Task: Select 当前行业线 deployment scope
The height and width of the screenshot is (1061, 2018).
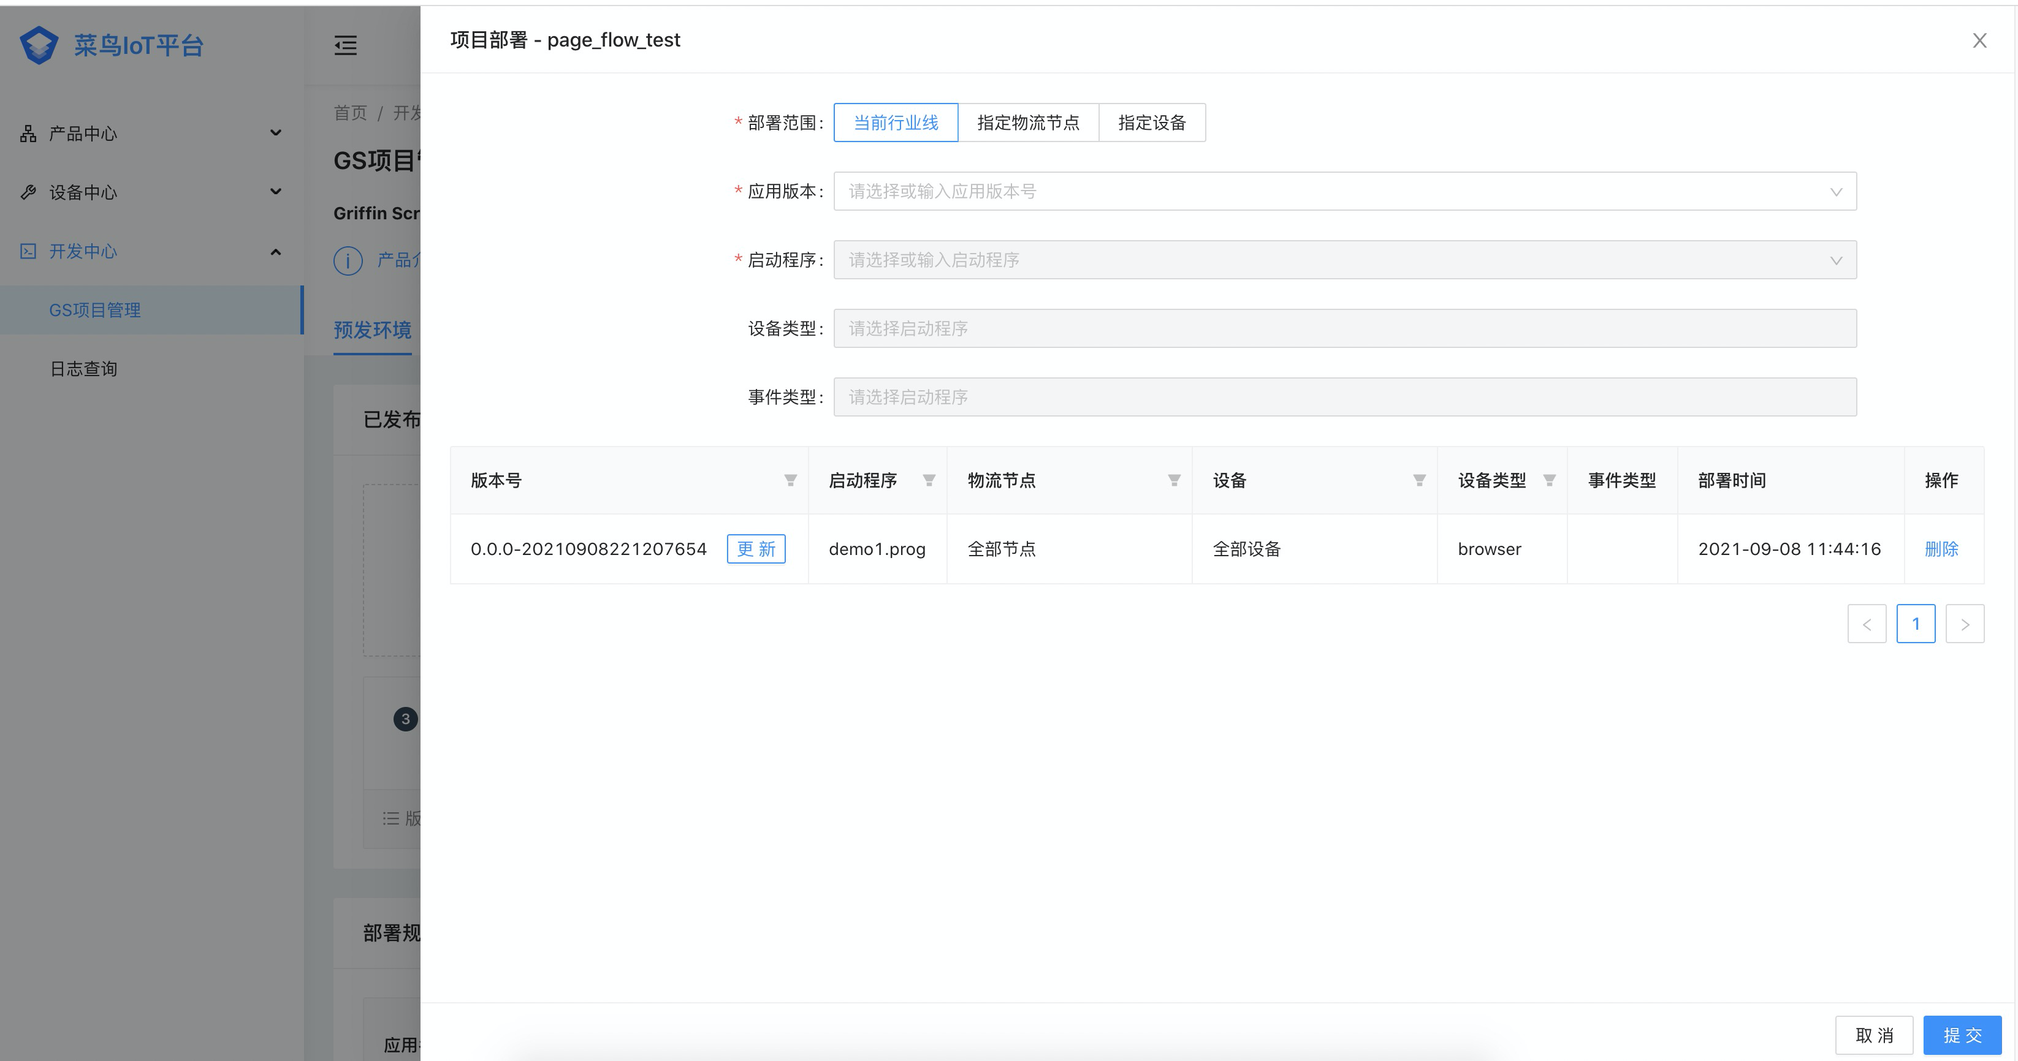Action: click(x=896, y=123)
